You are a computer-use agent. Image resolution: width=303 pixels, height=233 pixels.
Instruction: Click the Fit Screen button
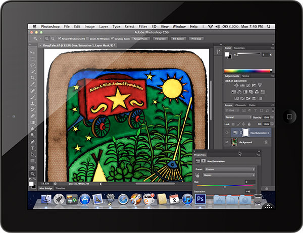tap(160, 39)
